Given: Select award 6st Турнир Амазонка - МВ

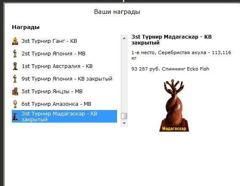Looking at the screenshot, I should [x=64, y=104].
